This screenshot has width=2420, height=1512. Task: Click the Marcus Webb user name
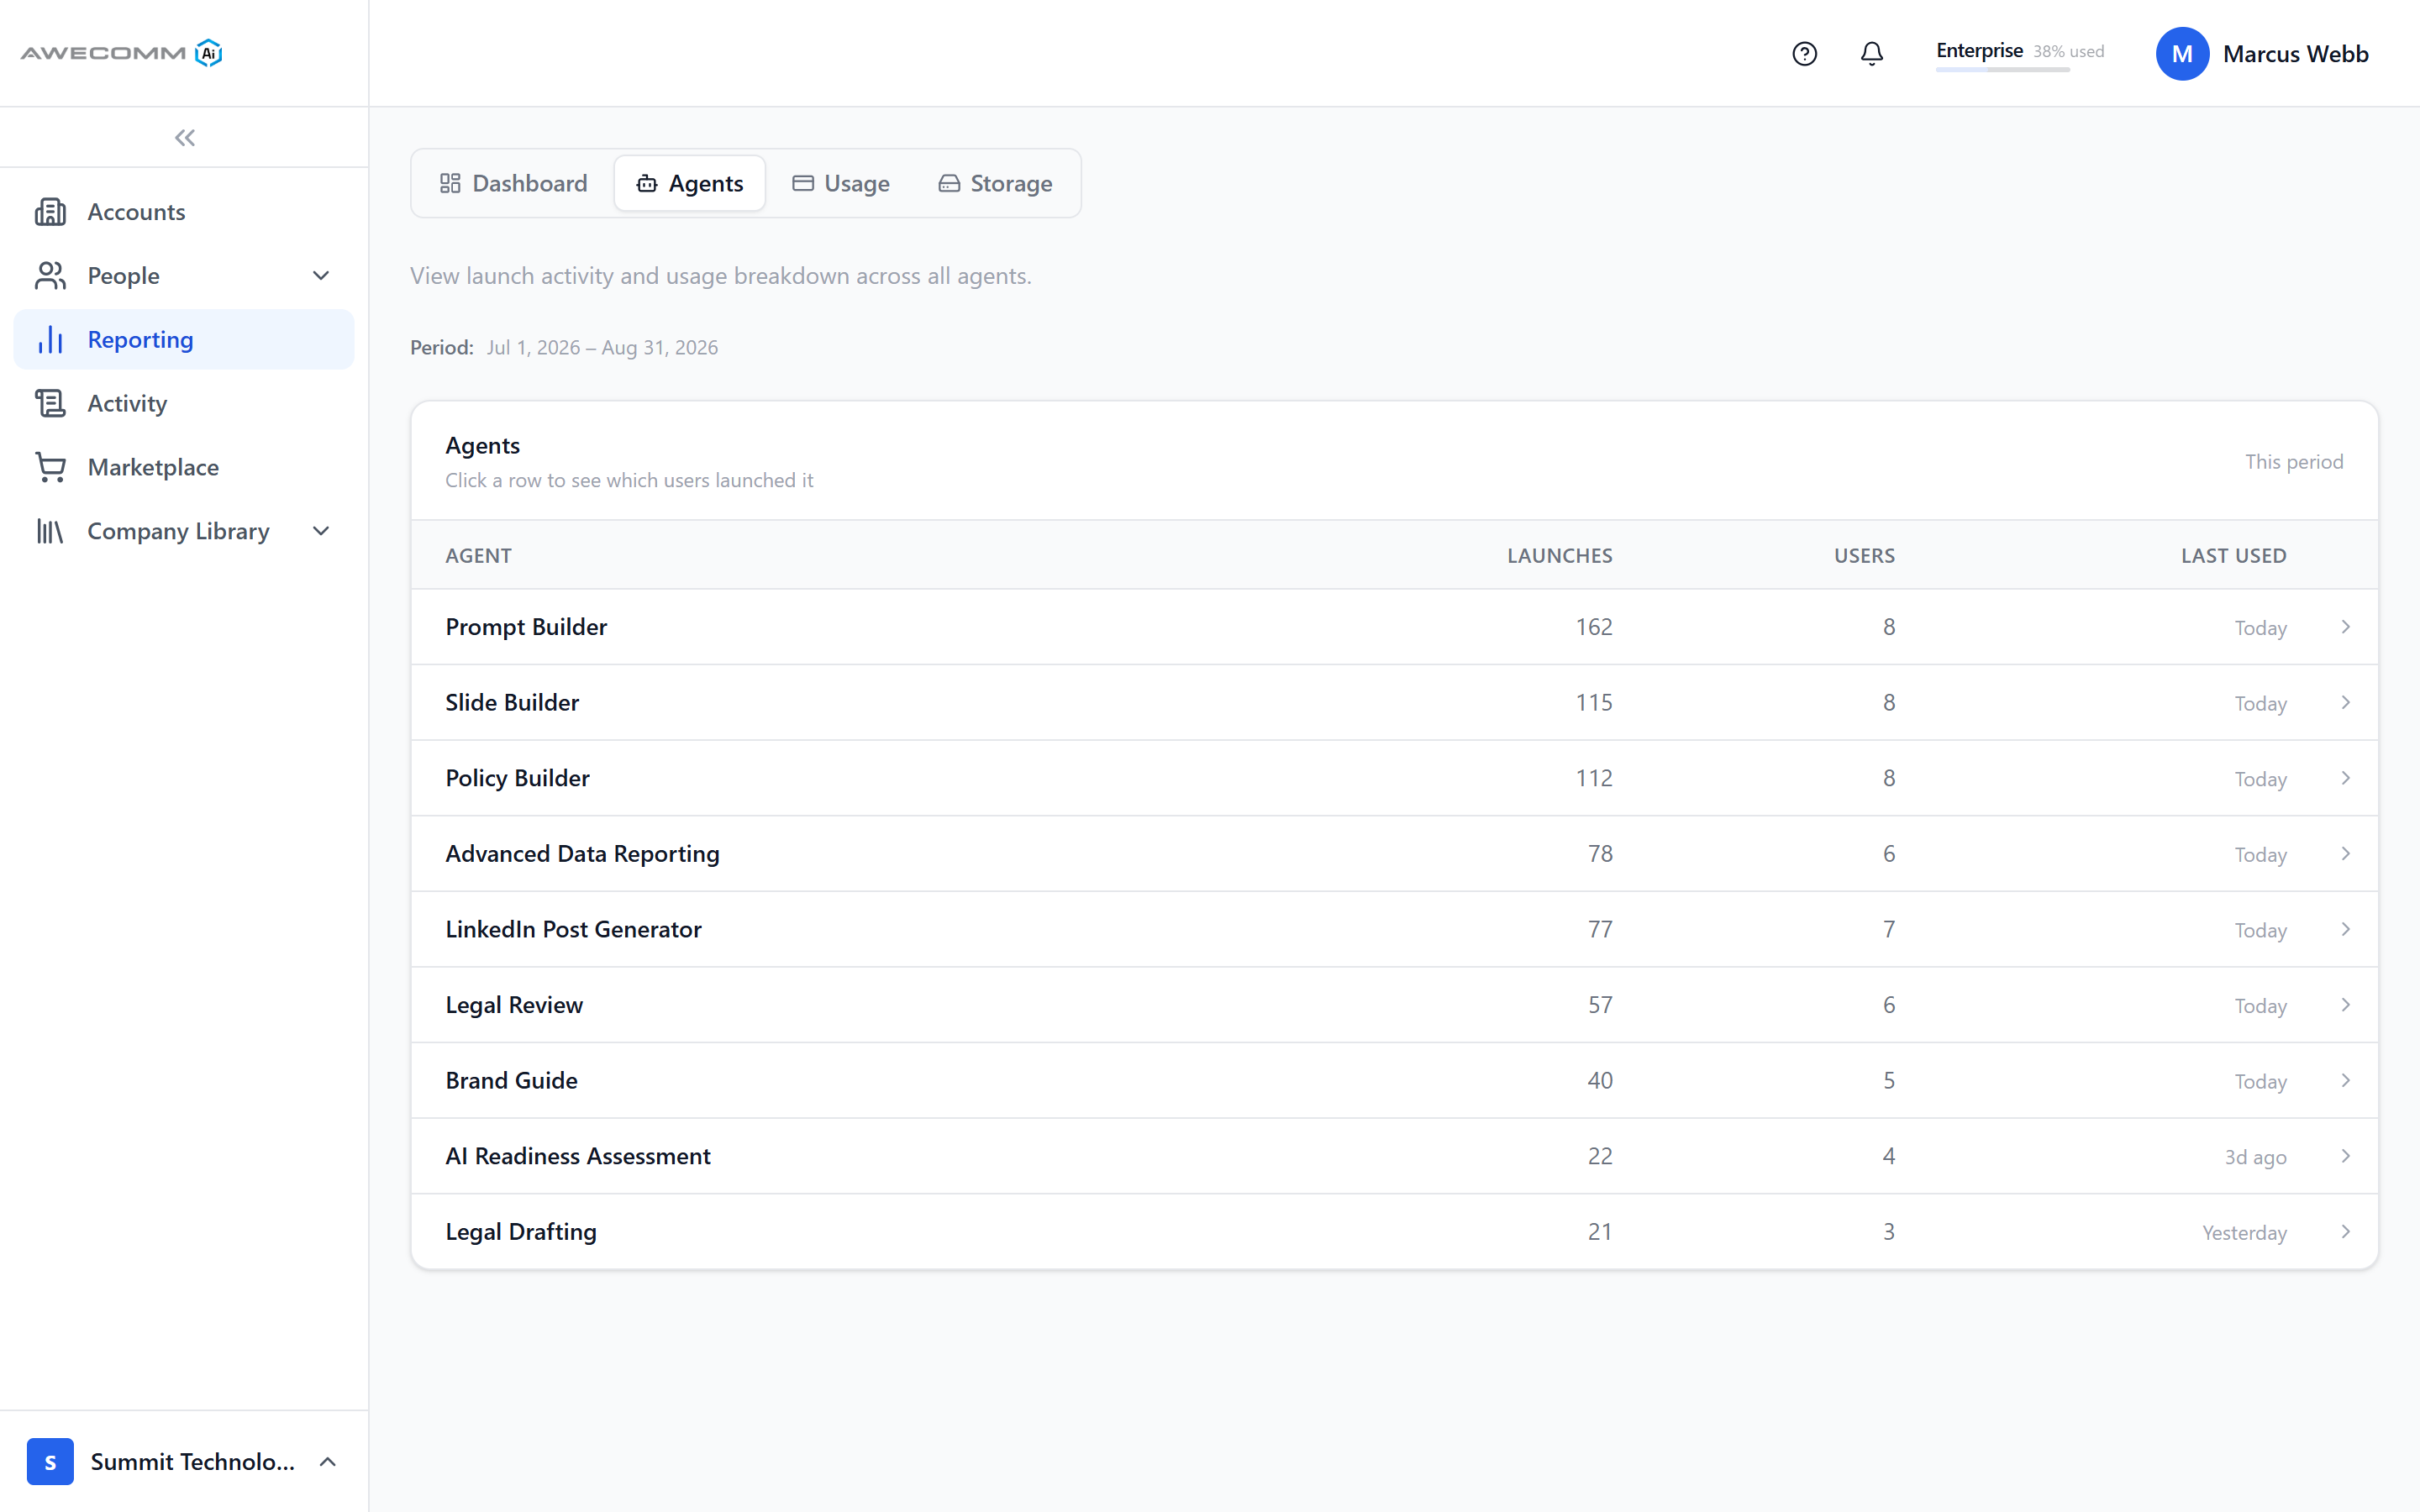point(2295,54)
